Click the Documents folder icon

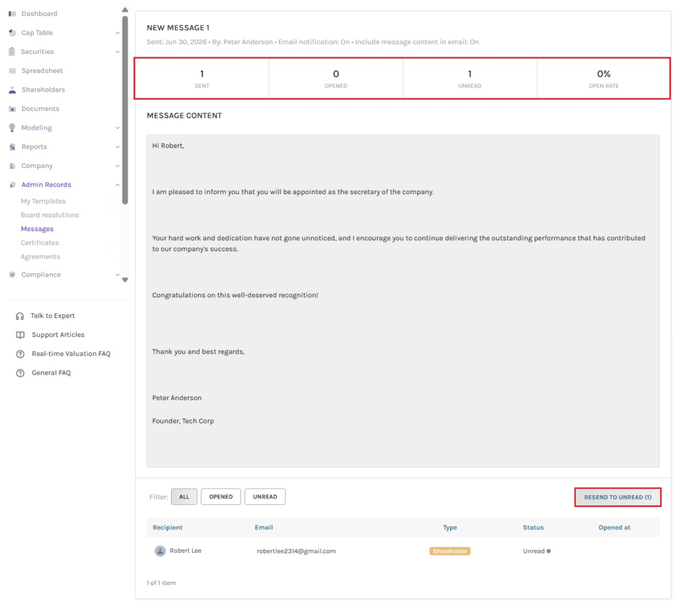tap(12, 109)
